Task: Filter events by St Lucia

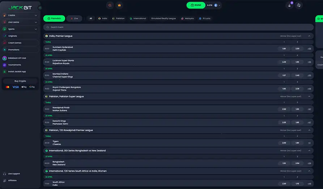Action: [205, 18]
